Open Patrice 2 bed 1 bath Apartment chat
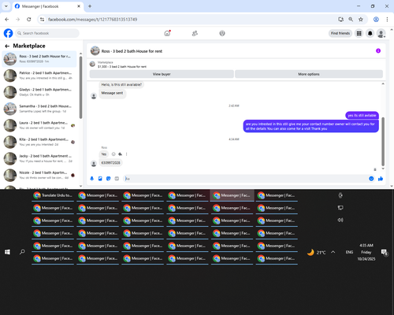This screenshot has width=394, height=315. coord(39,76)
